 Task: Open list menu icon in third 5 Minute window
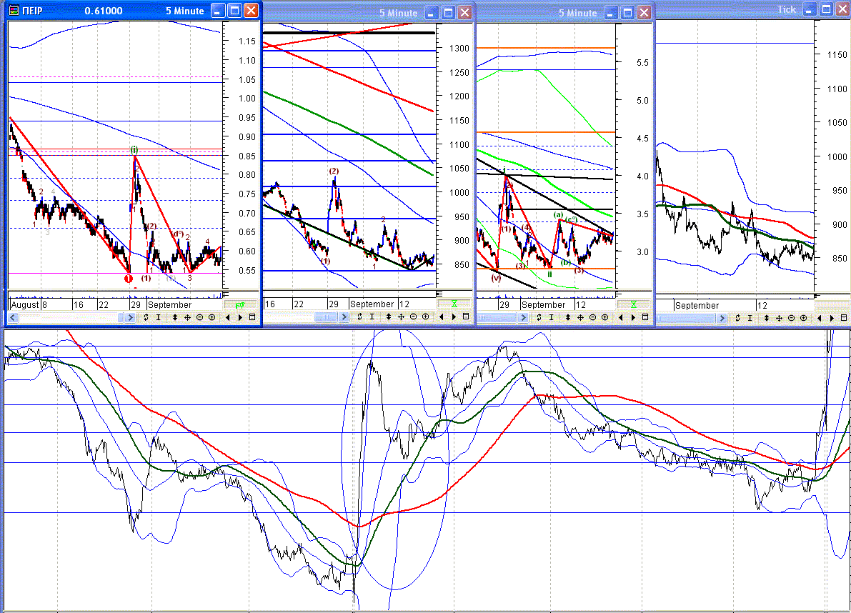pyautogui.click(x=645, y=317)
